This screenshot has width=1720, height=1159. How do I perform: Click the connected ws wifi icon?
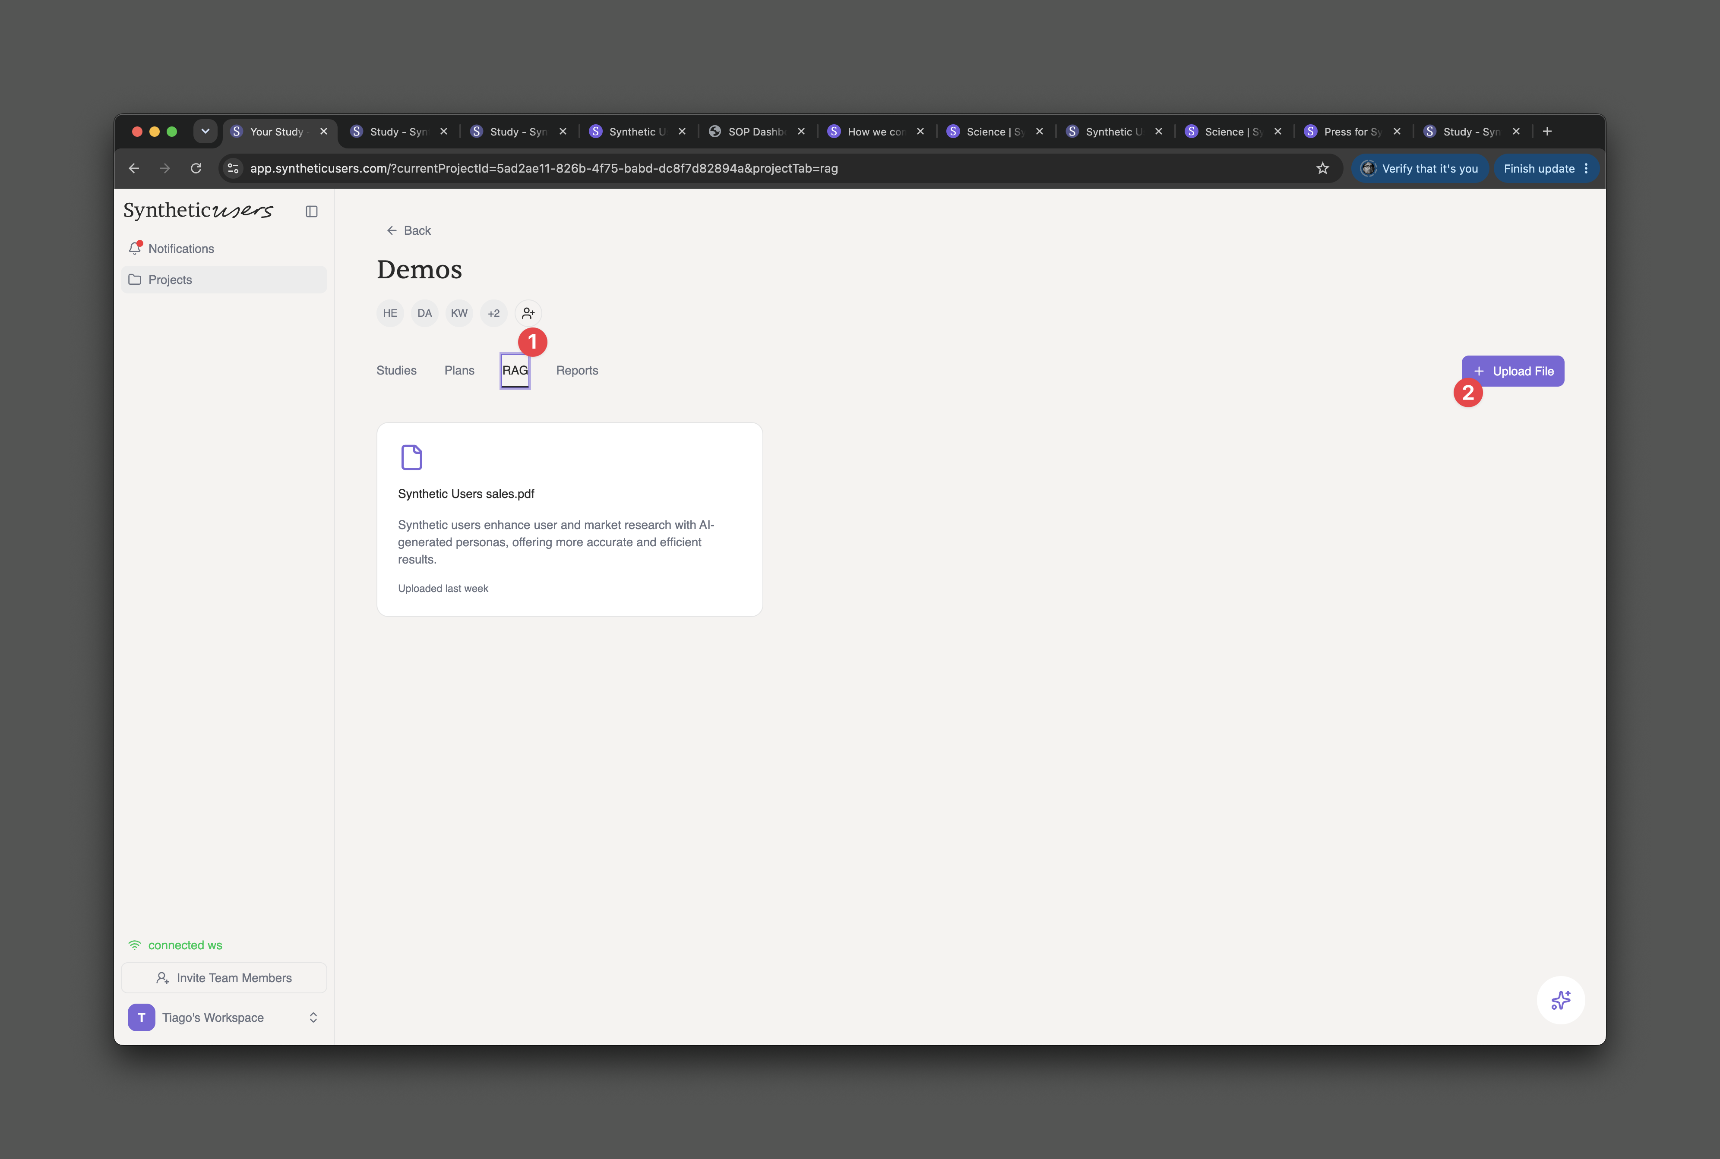[135, 945]
